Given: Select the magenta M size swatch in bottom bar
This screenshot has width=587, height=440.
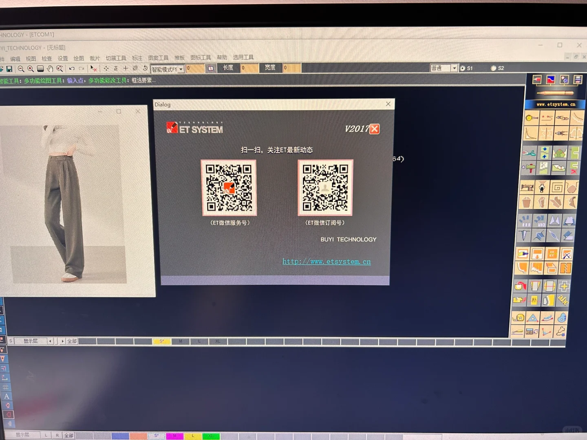Looking at the screenshot, I should tap(175, 436).
